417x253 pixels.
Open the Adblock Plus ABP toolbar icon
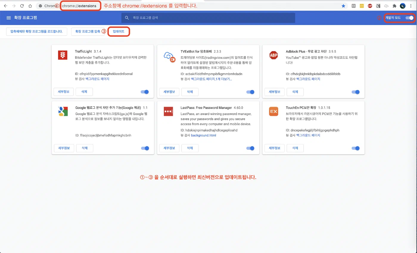(370, 6)
